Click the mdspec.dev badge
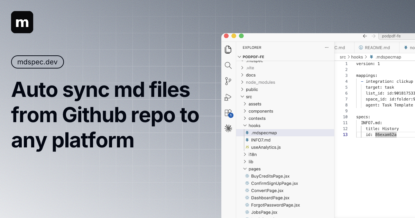Image resolution: width=415 pixels, height=218 pixels. pos(37,62)
